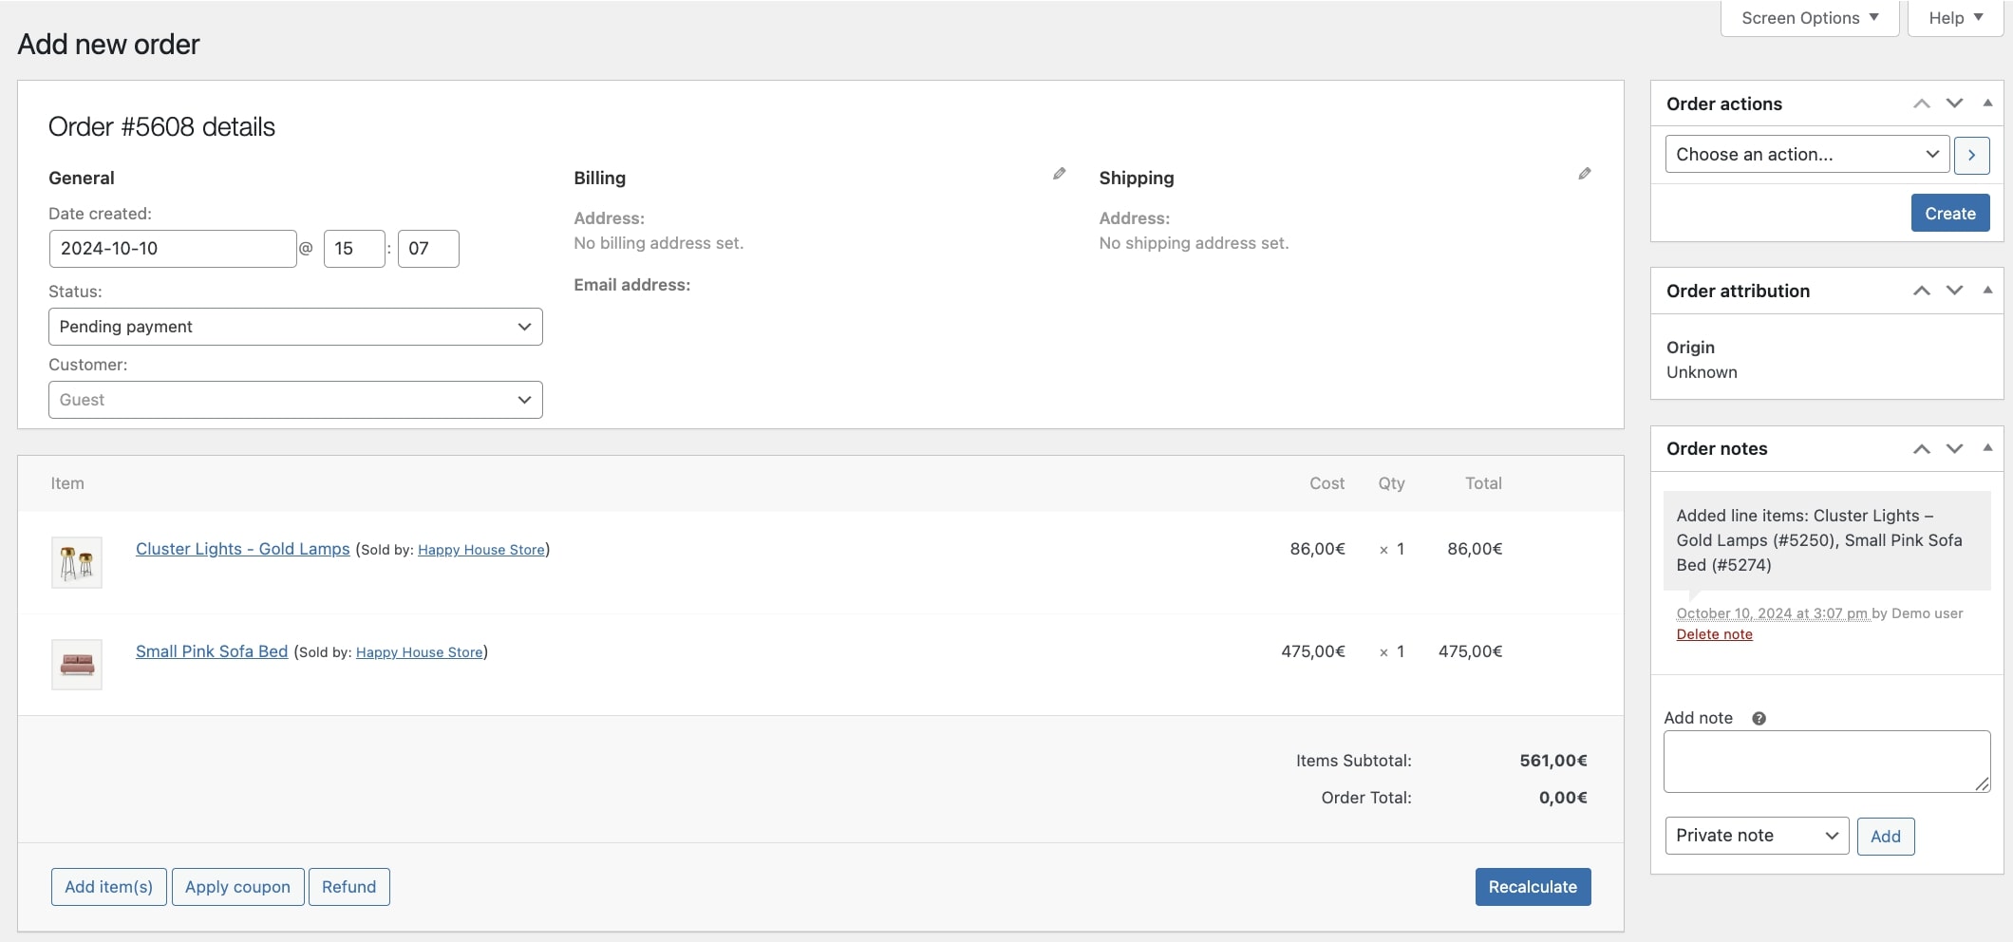Click the 86,00€ cost of Cluster Lights
The height and width of the screenshot is (942, 2013).
pyautogui.click(x=1317, y=549)
